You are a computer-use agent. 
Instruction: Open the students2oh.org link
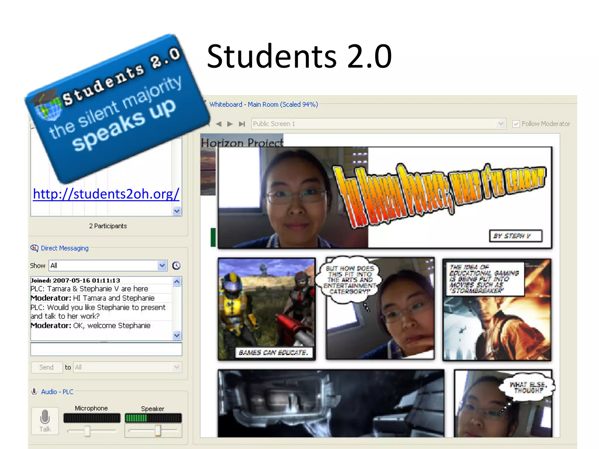coord(106,194)
